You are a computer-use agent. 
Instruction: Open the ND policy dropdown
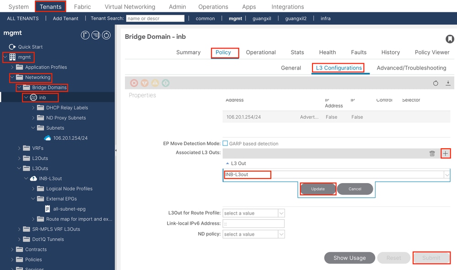(281, 234)
